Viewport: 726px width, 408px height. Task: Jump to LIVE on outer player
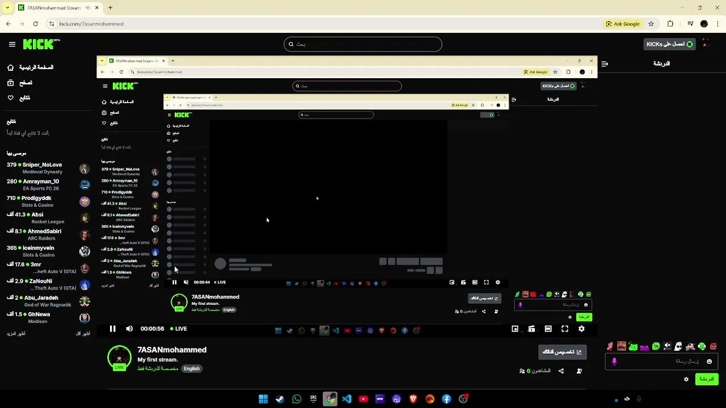[x=179, y=329]
